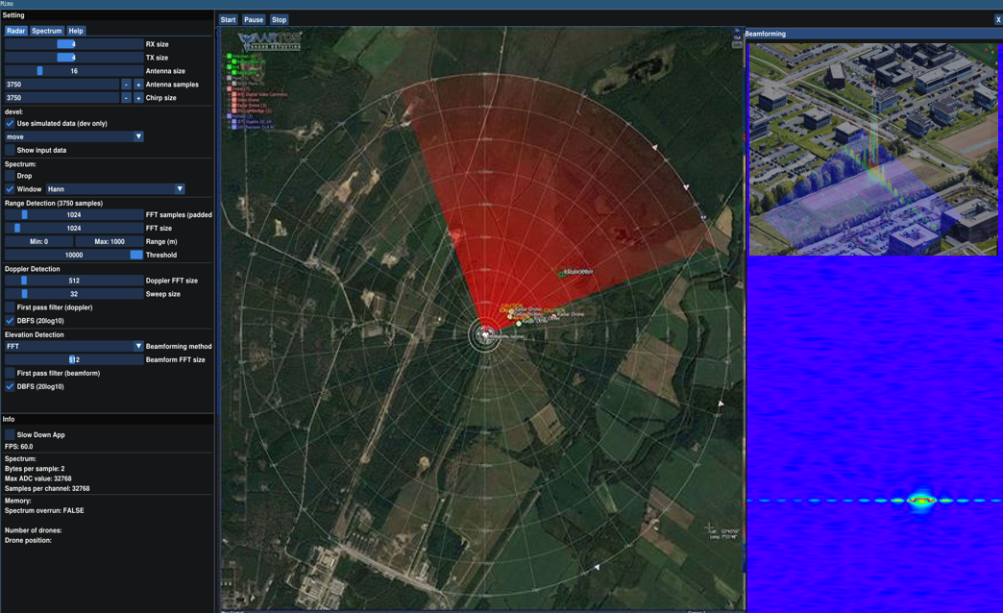Select the green target marker in red sector
Image resolution: width=1003 pixels, height=613 pixels.
coord(563,274)
